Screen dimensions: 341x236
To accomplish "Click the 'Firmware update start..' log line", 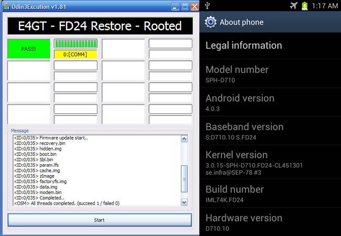I will tap(51, 138).
